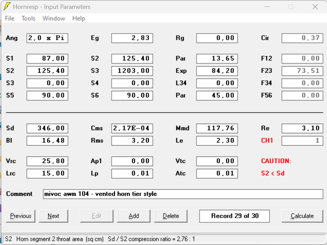The width and height of the screenshot is (327, 245).
Task: Open the Help menu
Action: 78,18
